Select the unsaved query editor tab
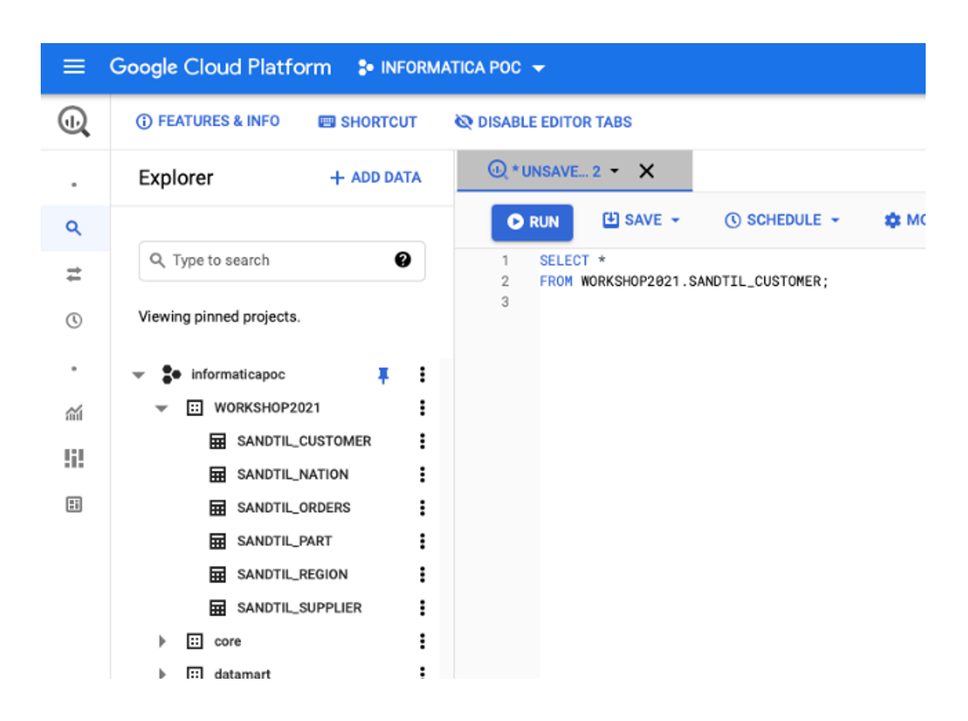 pyautogui.click(x=551, y=172)
